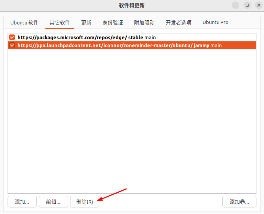This screenshot has height=214, width=264.
Task: Uncheck the packages.microsoft.com edge repository checkbox
Action: tap(12, 37)
